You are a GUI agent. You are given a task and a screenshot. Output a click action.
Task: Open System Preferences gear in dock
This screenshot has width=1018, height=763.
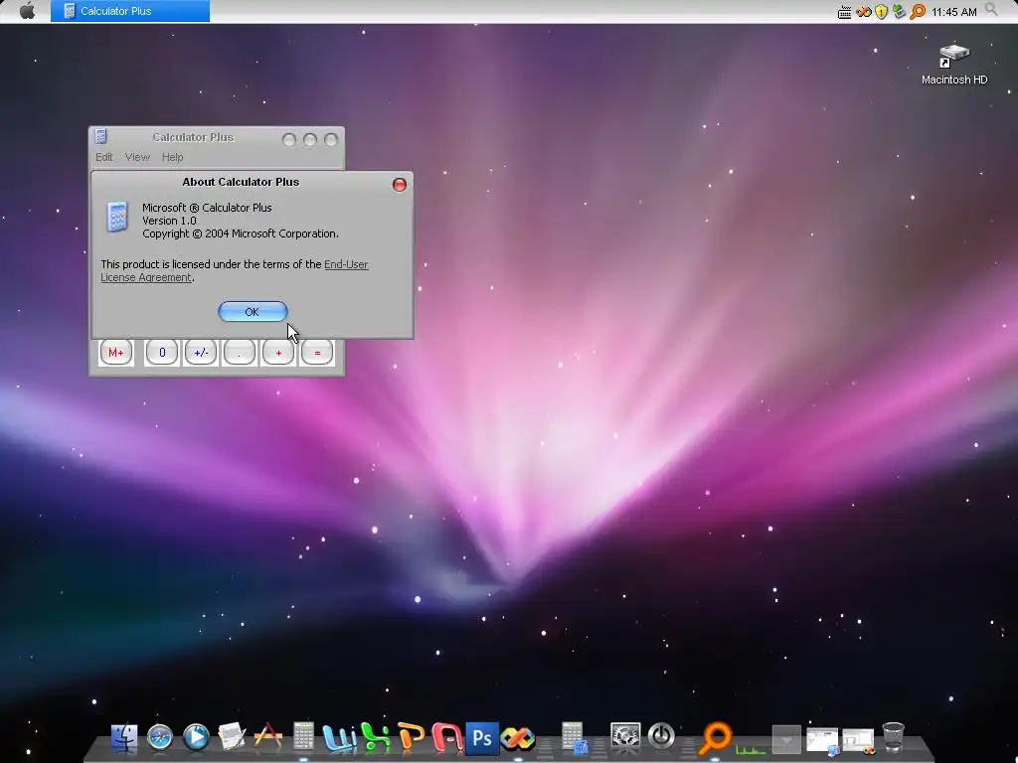(626, 738)
